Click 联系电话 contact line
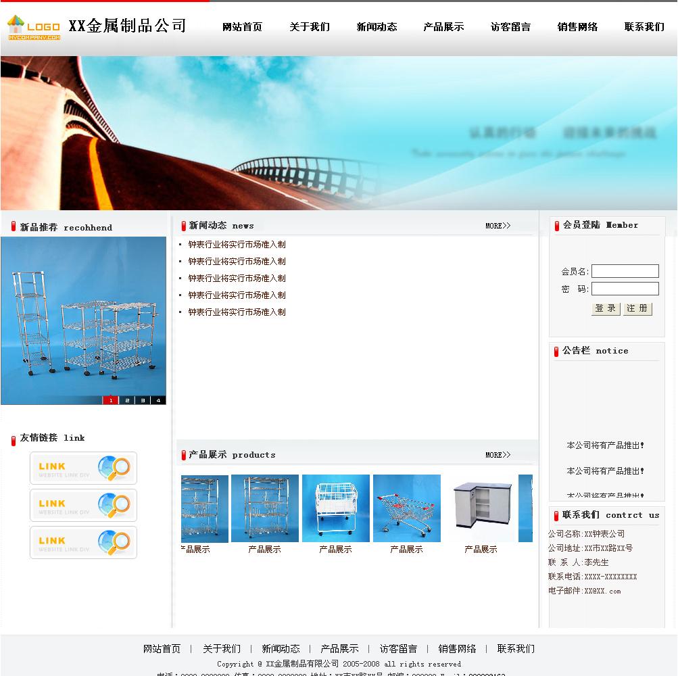 (x=592, y=577)
